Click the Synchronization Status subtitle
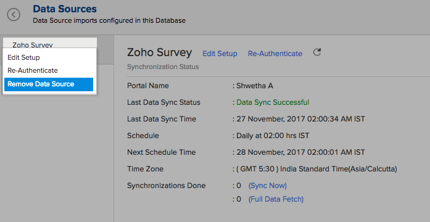This screenshot has width=430, height=222. click(163, 67)
